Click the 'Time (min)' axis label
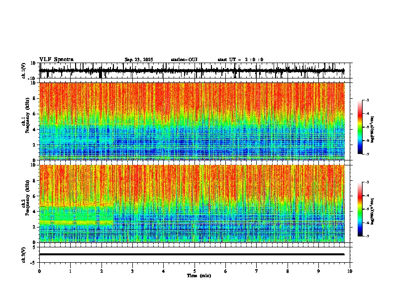 click(199, 276)
